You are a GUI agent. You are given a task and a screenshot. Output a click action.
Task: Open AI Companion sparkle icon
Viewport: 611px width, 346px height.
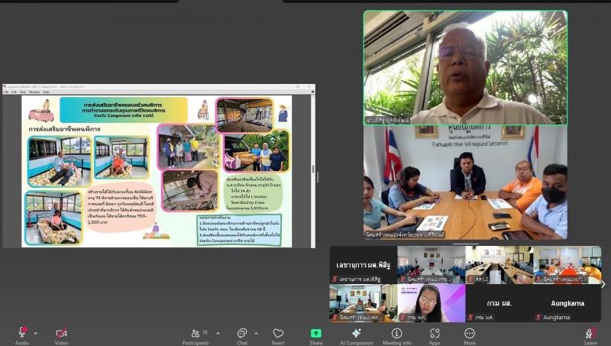(x=356, y=335)
